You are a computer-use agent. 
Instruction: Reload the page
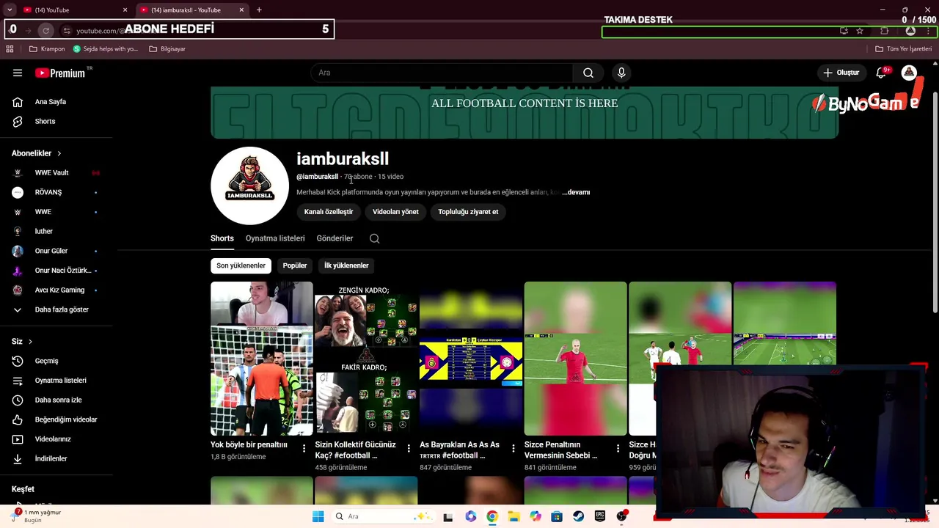(45, 31)
